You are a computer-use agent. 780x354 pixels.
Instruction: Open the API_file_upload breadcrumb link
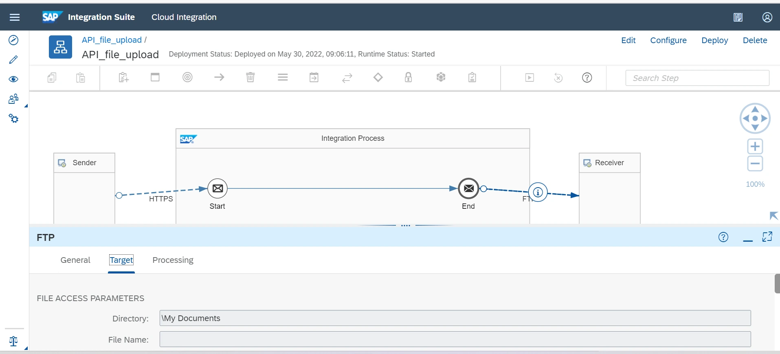(x=112, y=40)
